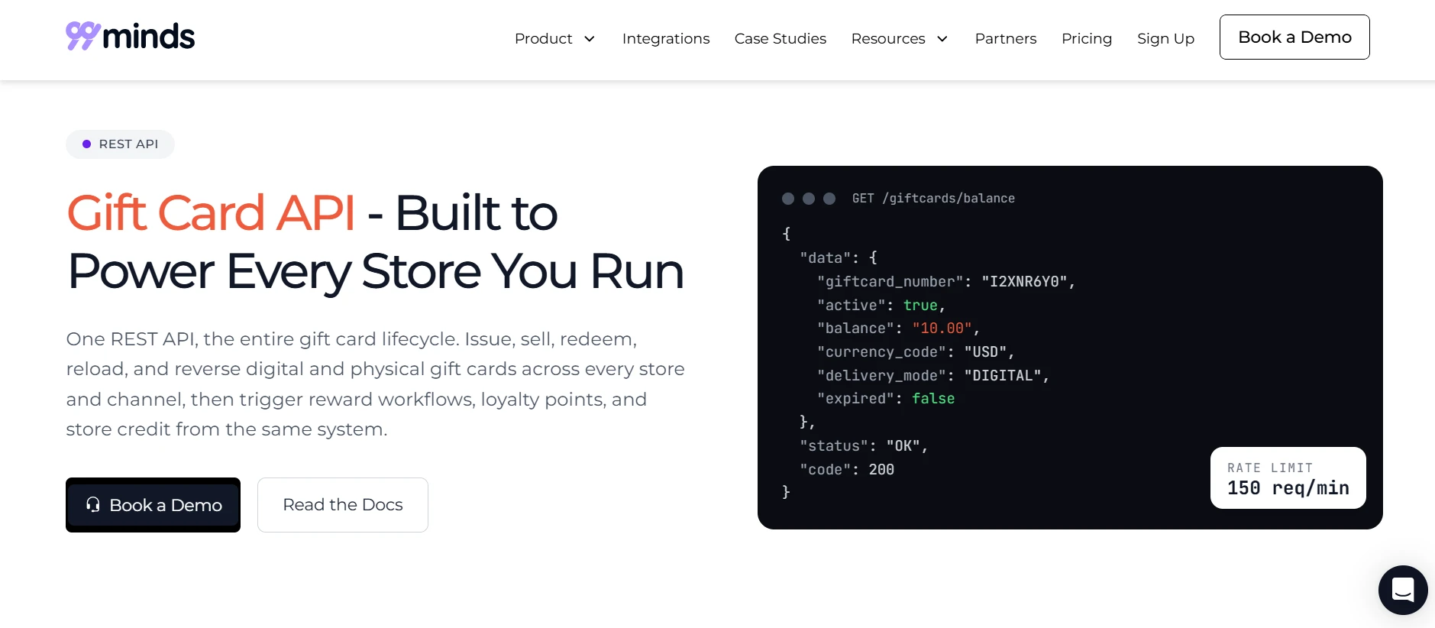Click the "delivery_mode": "DIGITAL" line
Image resolution: width=1435 pixels, height=628 pixels.
(933, 376)
